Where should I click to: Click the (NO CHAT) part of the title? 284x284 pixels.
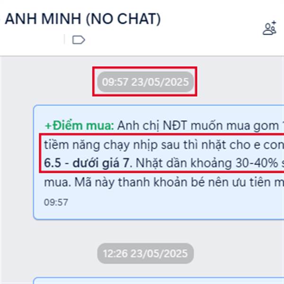(x=124, y=19)
